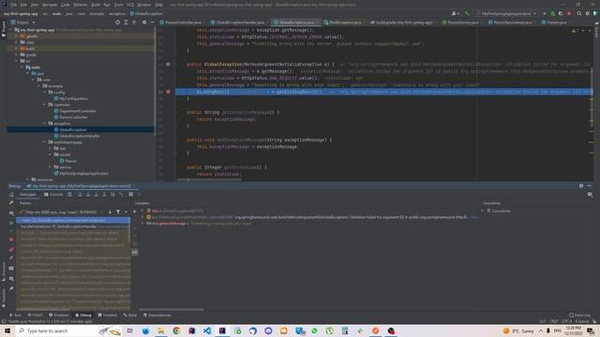
Task: Click the Debug bug icon in top toolbar
Action: pos(552,13)
